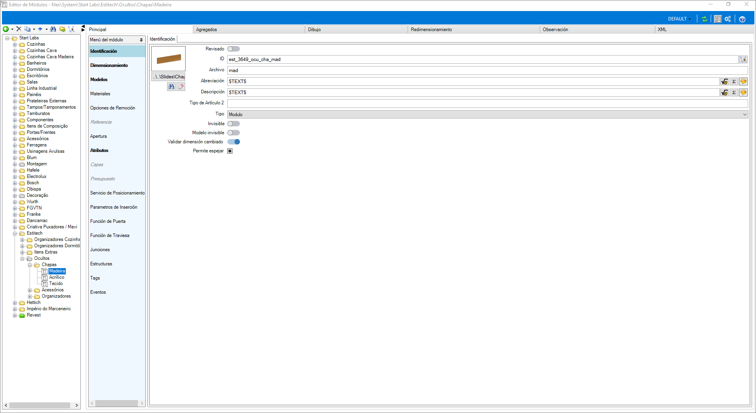Click the binoculars icon under the thumbnail
Viewport: 756px width, 413px height.
click(171, 87)
